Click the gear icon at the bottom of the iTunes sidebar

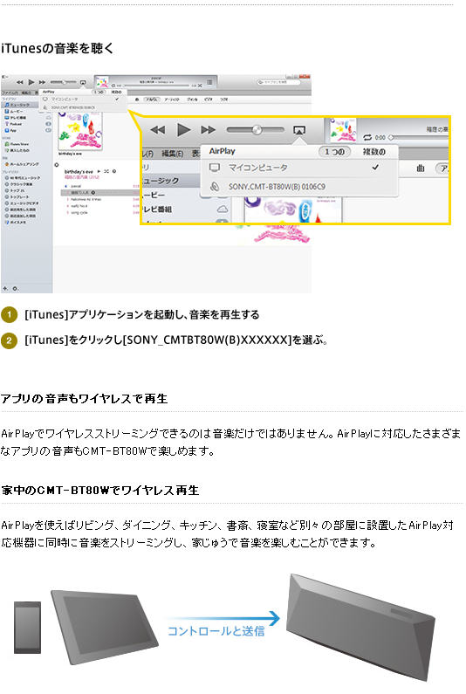(16, 289)
